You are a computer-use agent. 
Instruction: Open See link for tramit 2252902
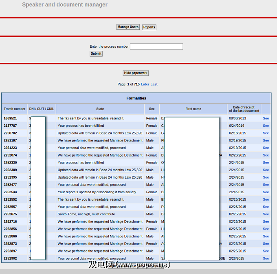pos(266,259)
